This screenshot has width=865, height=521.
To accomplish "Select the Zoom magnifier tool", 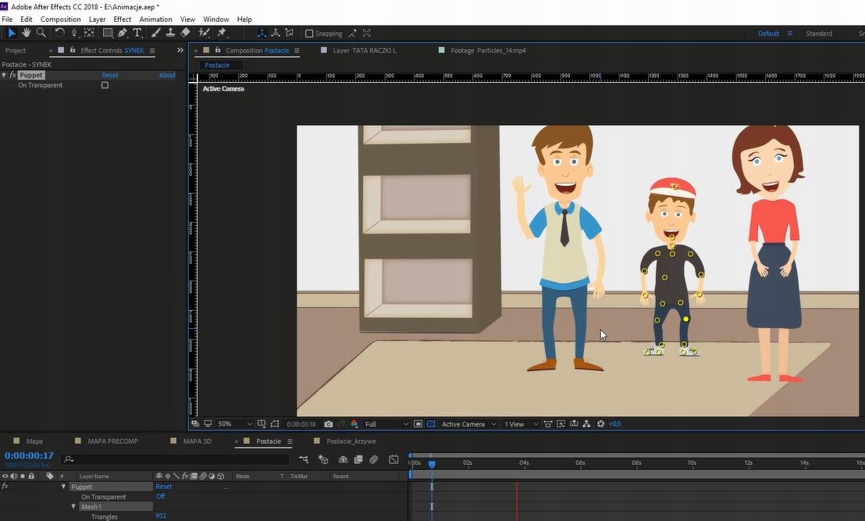I will tap(41, 33).
